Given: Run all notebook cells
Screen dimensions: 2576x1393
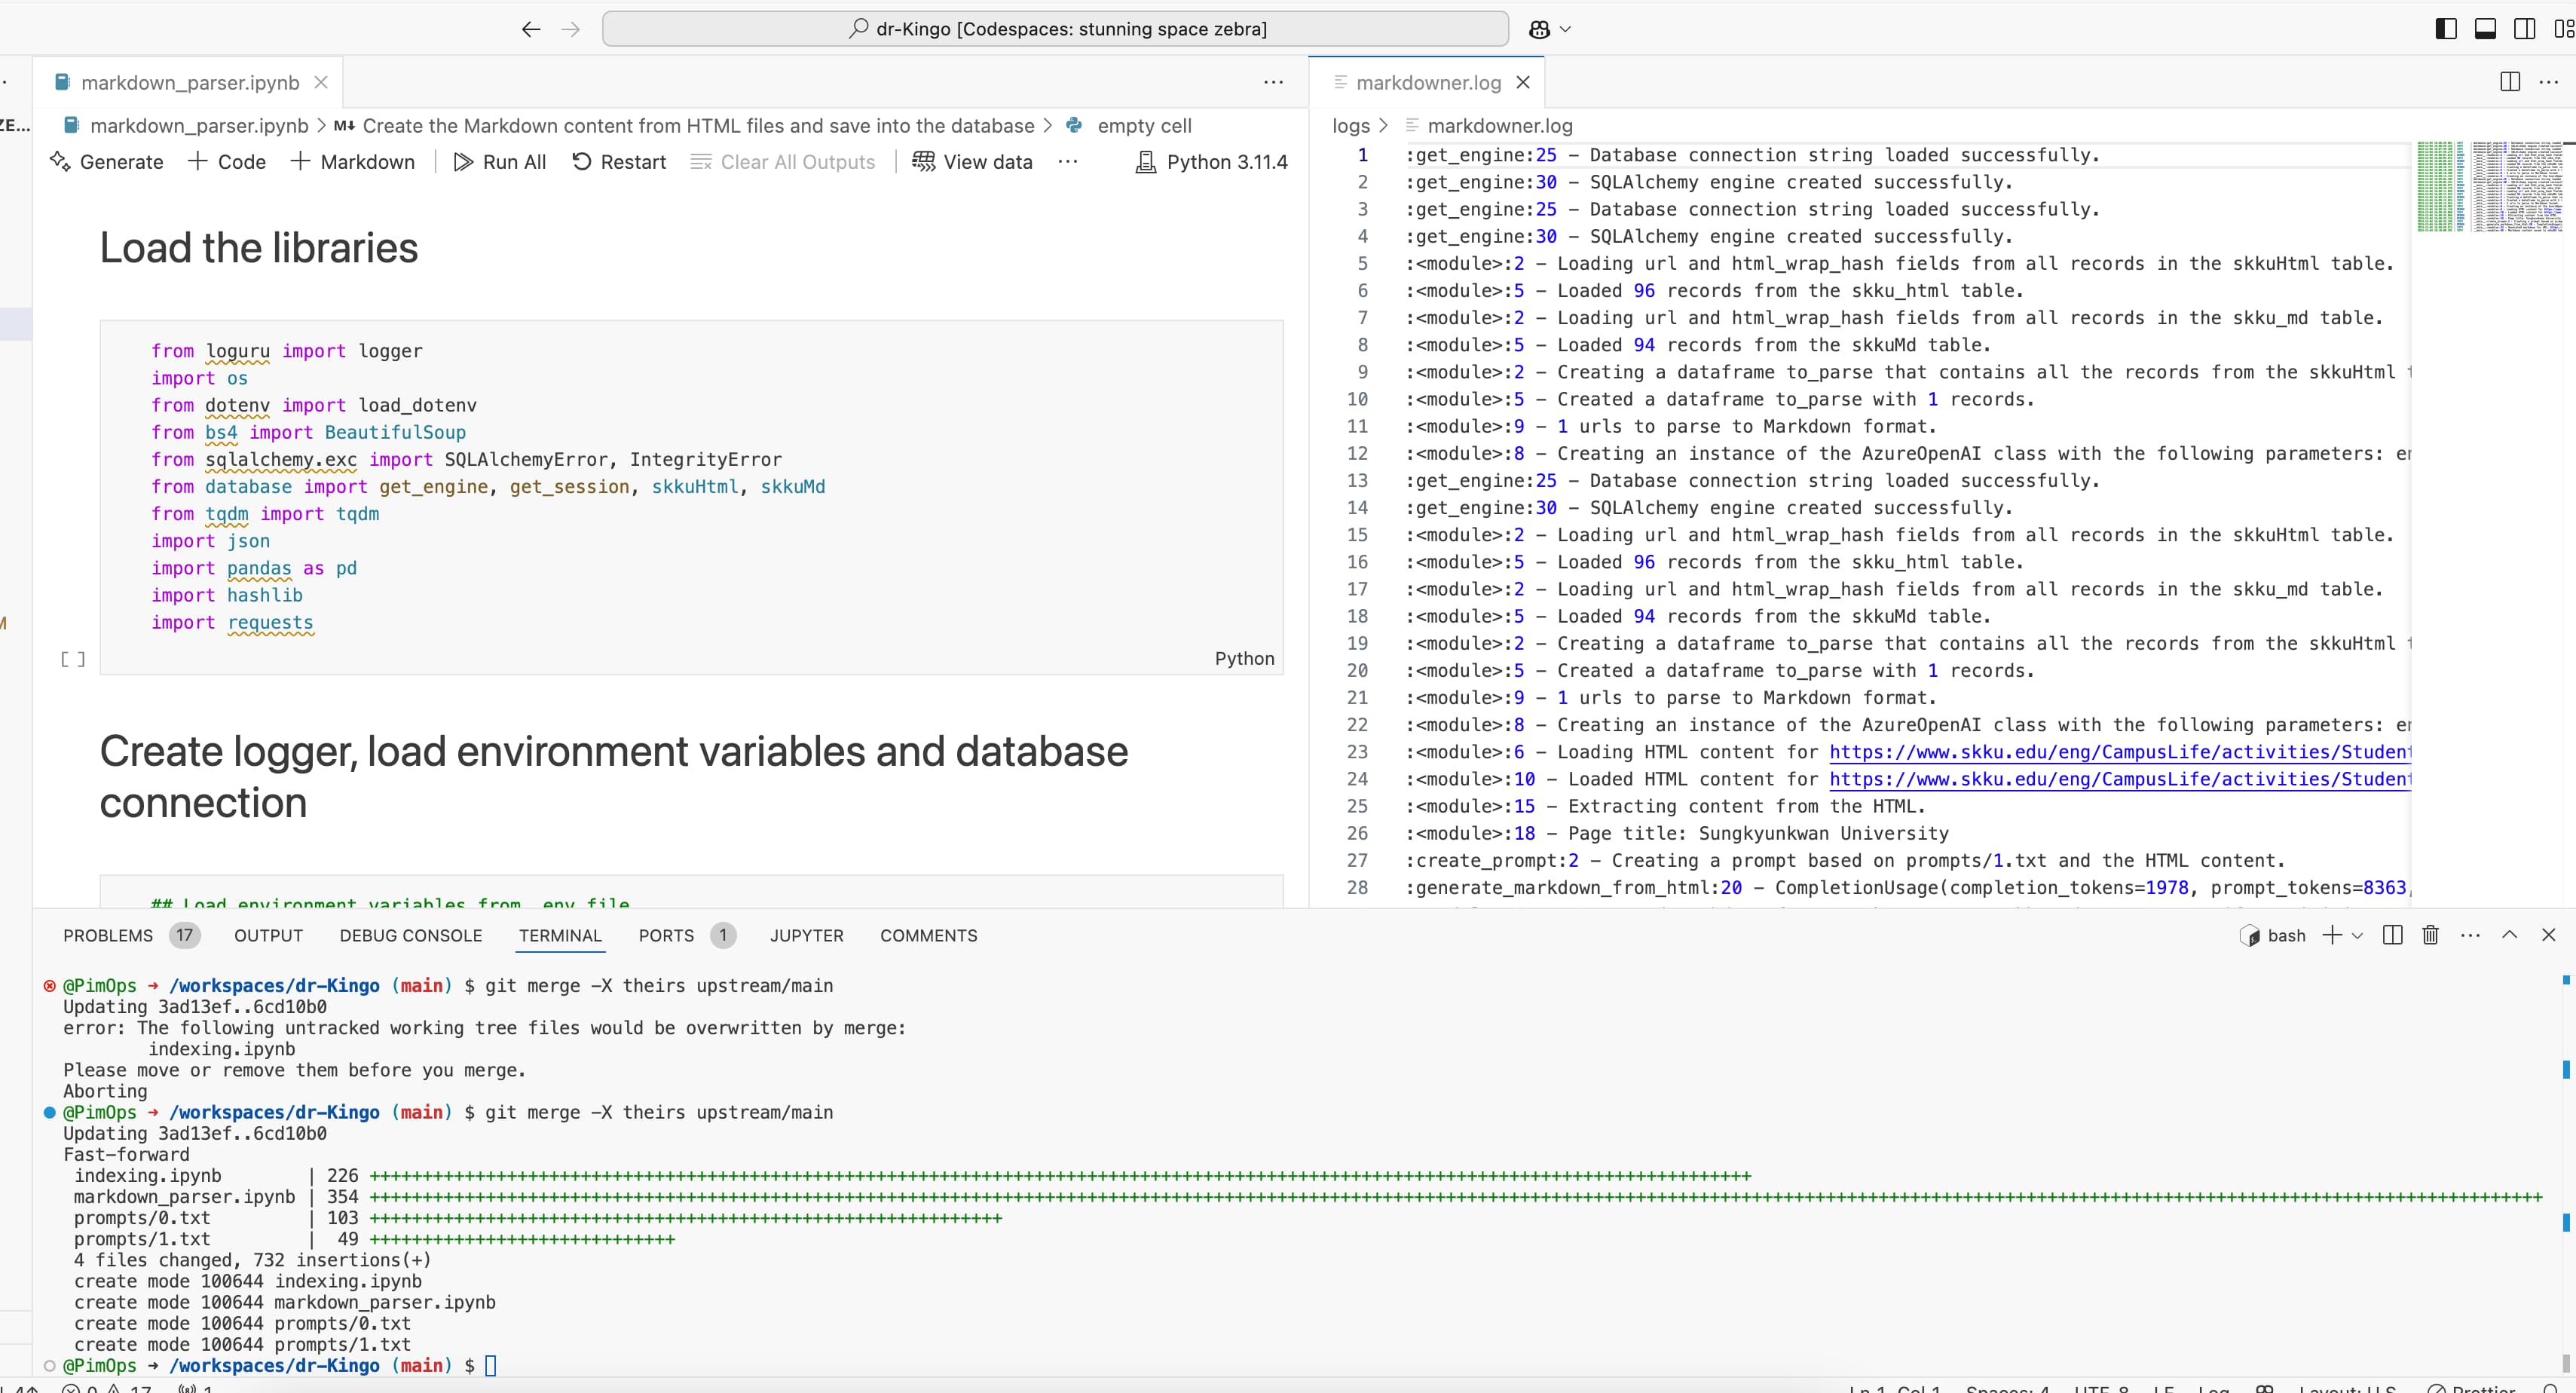Looking at the screenshot, I should pos(499,162).
